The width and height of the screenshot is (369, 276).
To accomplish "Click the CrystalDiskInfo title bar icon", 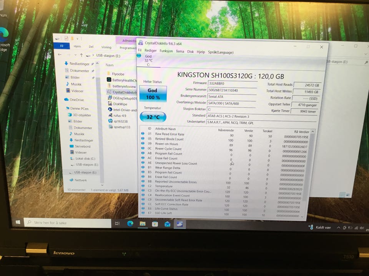I will [141, 43].
